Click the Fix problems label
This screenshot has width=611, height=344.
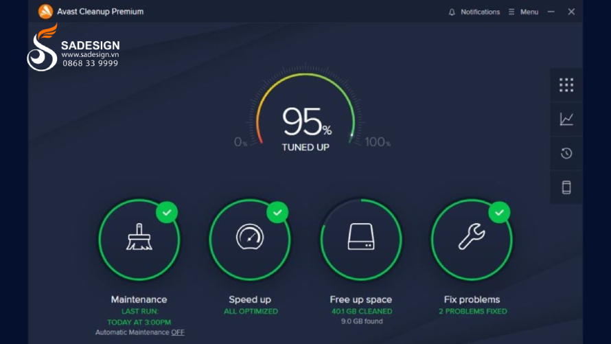tap(472, 299)
